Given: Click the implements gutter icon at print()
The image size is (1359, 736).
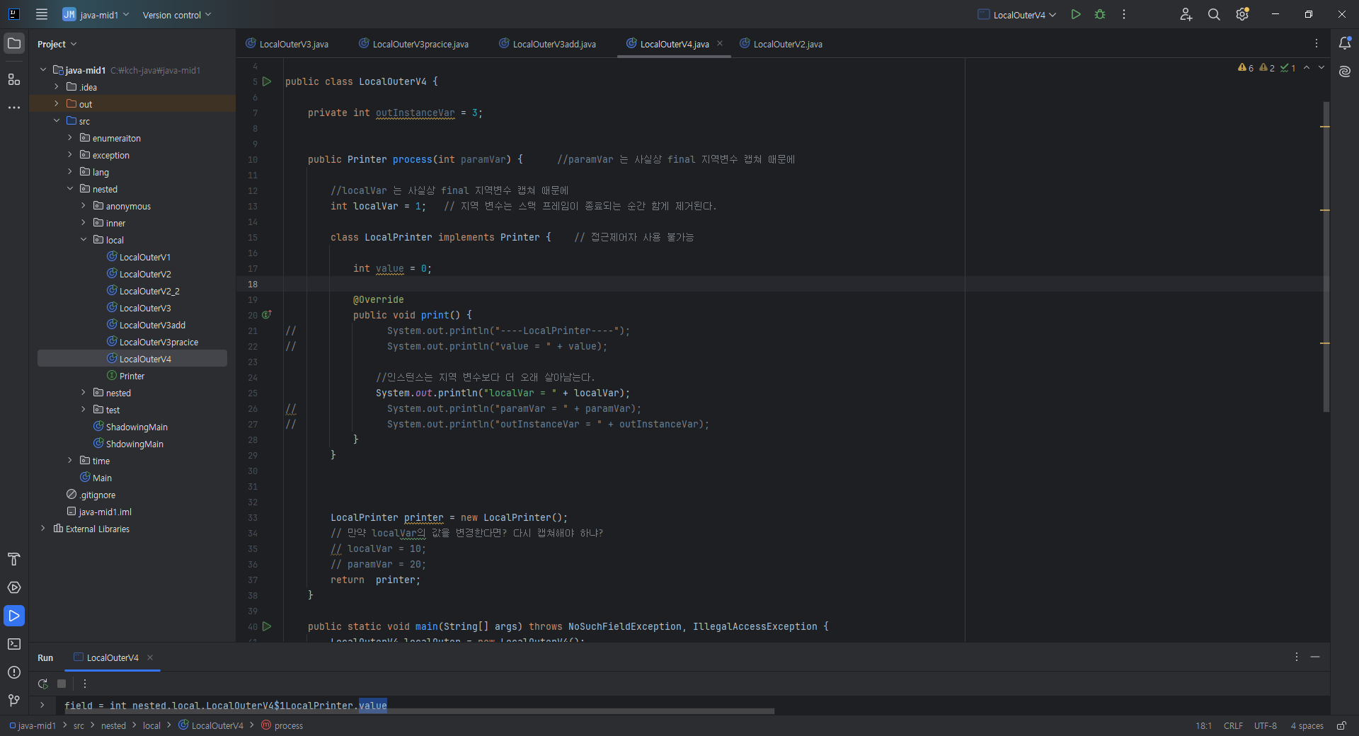Looking at the screenshot, I should [267, 315].
